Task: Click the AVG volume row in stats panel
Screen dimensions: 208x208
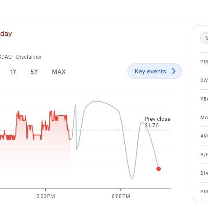Action: 204,136
